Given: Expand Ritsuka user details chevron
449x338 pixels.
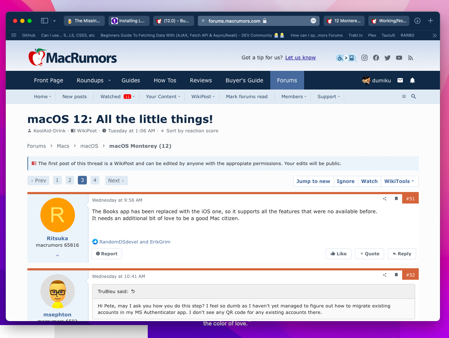Looking at the screenshot, I should coord(57,255).
